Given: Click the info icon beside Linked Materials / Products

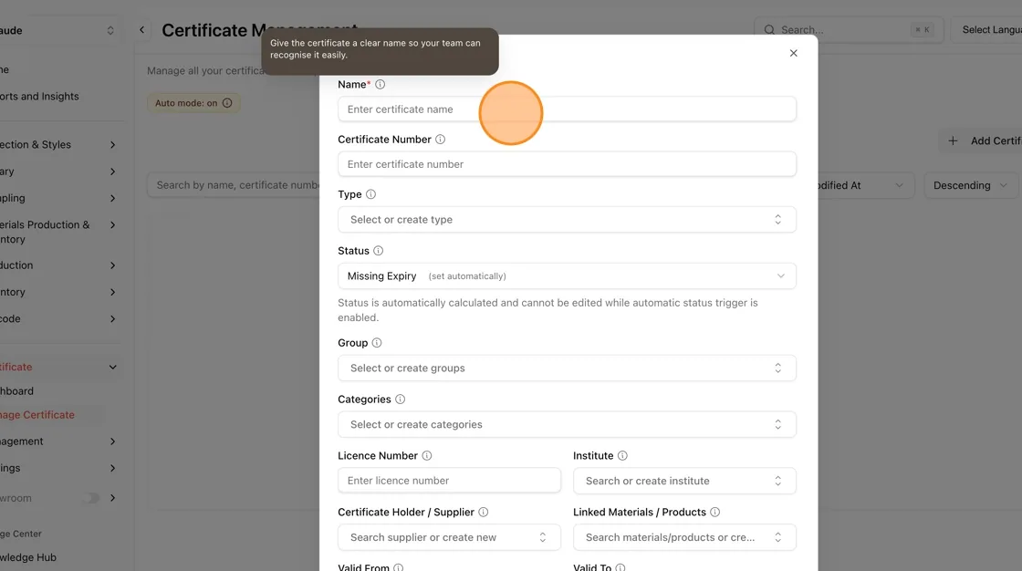Looking at the screenshot, I should point(715,513).
